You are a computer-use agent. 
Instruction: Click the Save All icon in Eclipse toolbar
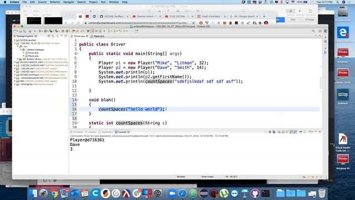pos(24,31)
